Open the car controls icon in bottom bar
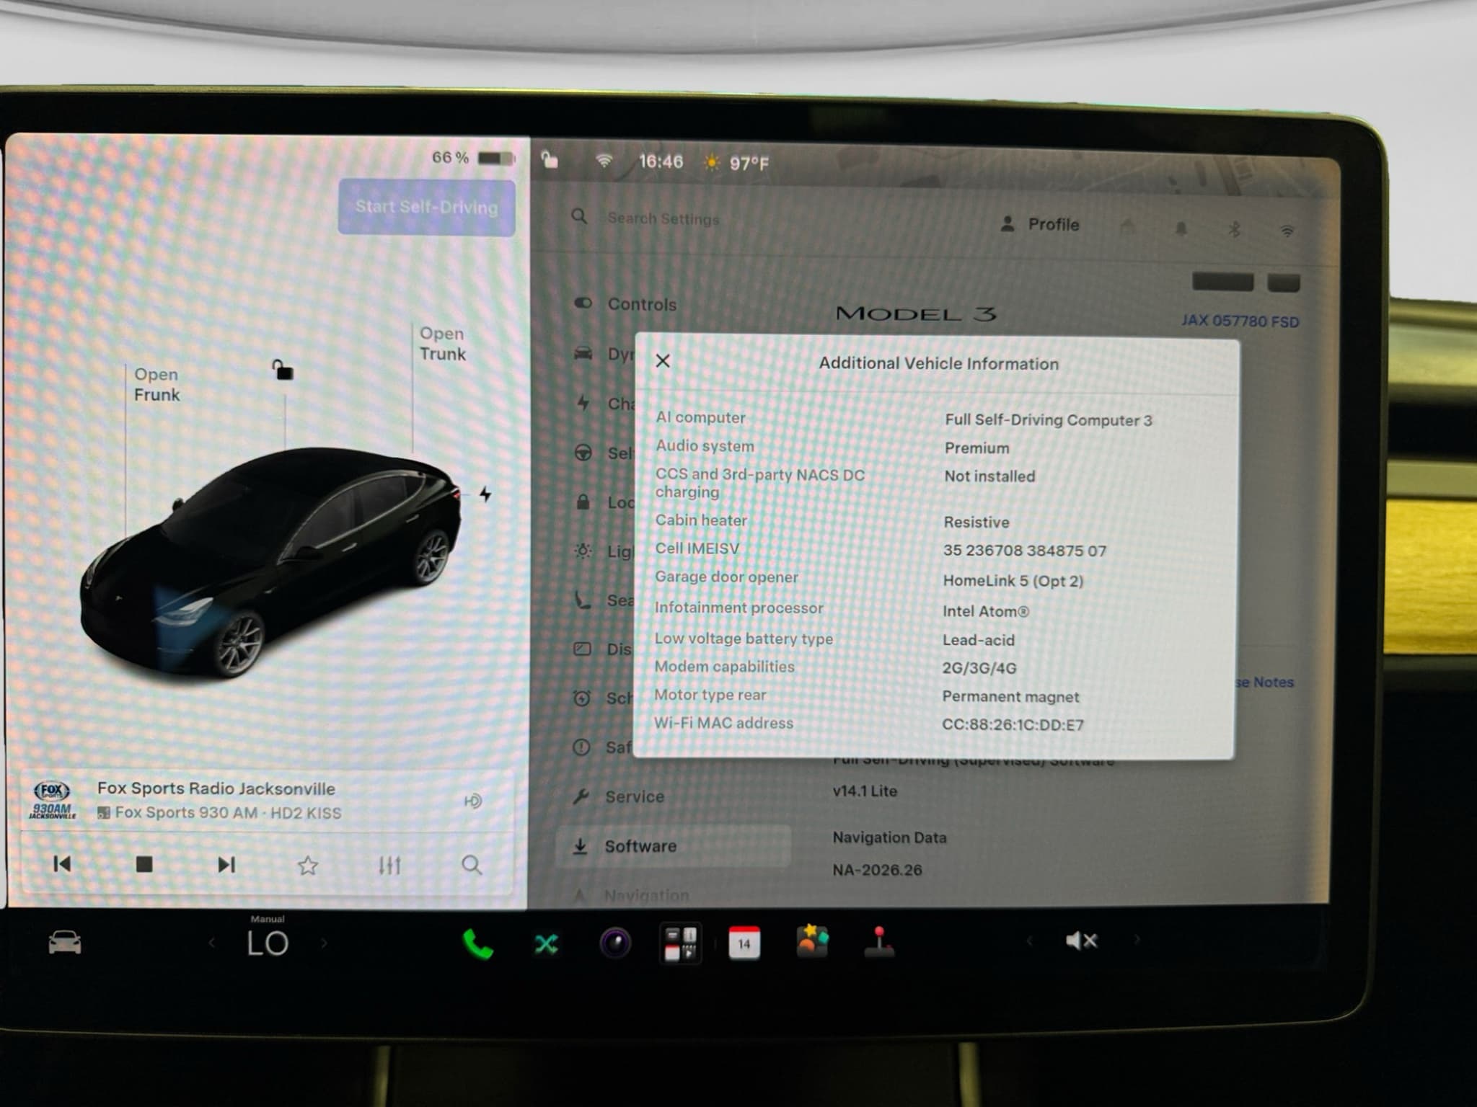Viewport: 1477px width, 1107px height. 65,942
